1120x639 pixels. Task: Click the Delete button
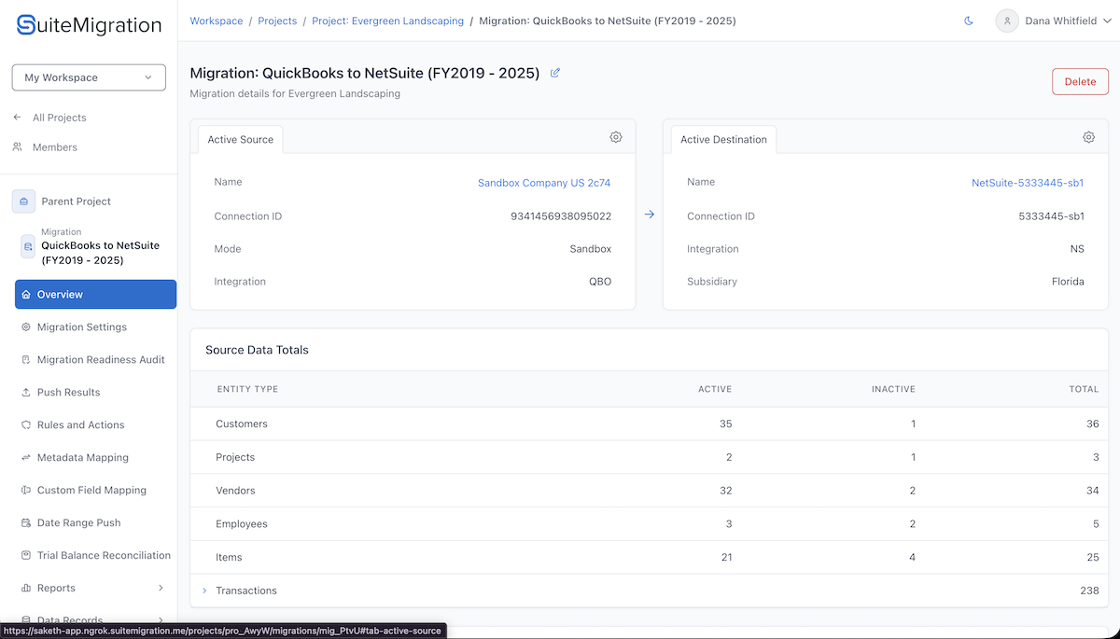1080,82
